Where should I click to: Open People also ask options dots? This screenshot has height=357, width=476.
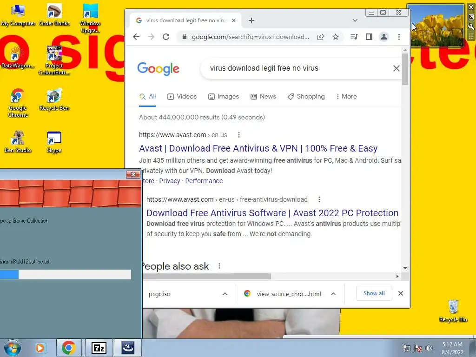click(x=219, y=266)
